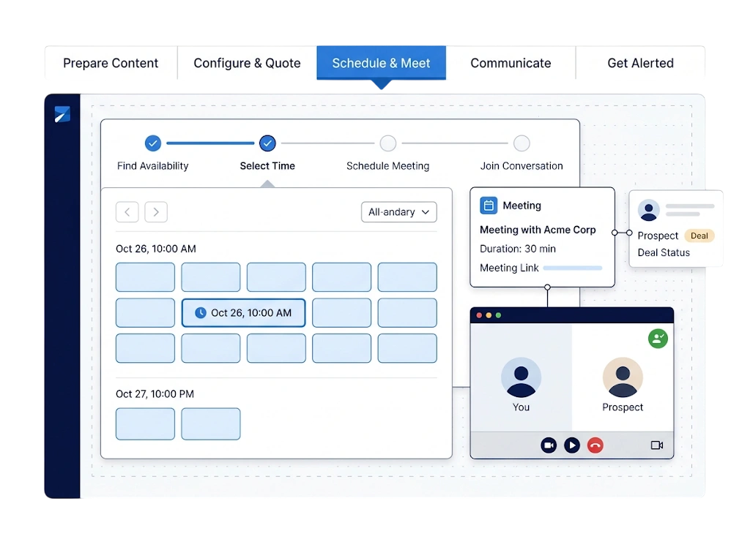Click the Meeting with Acme Corp title
The image size is (750, 542).
(x=538, y=230)
